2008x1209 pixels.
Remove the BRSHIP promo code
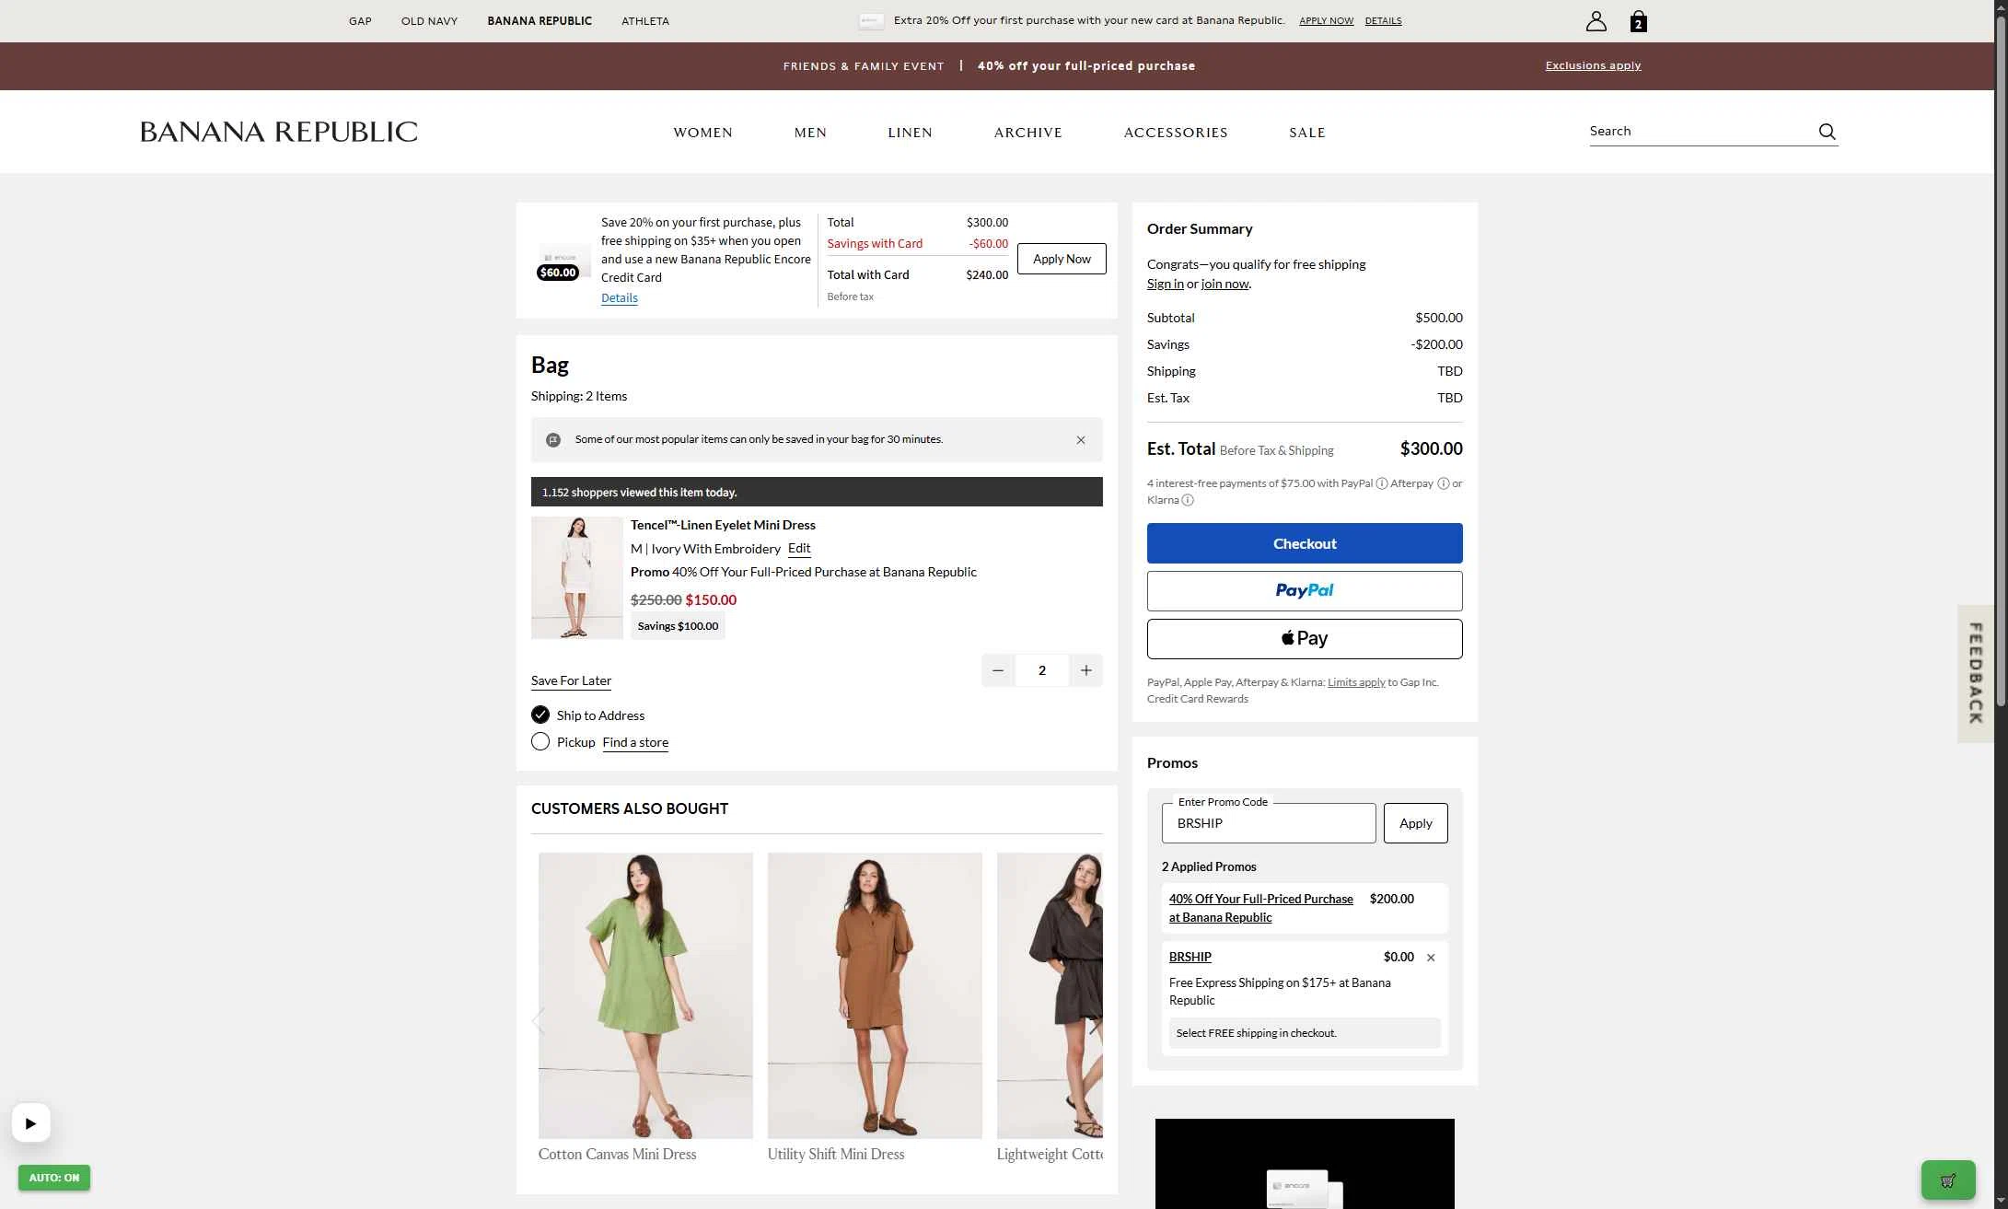pos(1431,958)
